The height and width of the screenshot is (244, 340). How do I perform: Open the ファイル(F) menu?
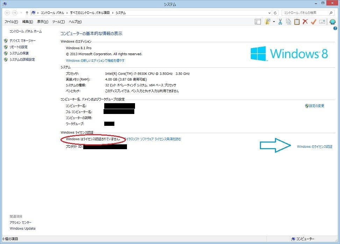[x=11, y=22]
